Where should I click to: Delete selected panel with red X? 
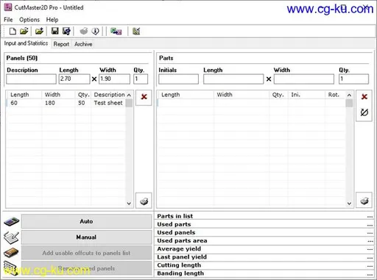click(x=144, y=97)
